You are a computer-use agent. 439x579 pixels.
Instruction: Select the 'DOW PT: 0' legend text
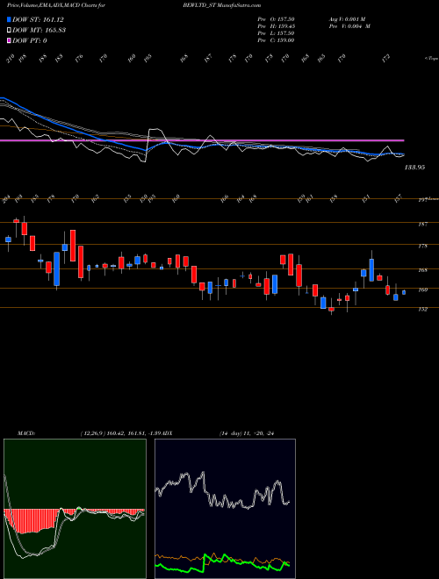29,40
